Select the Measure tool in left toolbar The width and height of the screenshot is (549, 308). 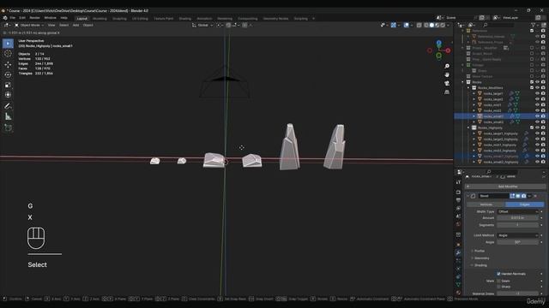[8, 116]
